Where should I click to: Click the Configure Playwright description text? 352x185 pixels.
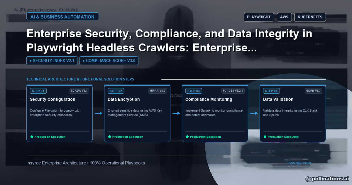click(55, 113)
